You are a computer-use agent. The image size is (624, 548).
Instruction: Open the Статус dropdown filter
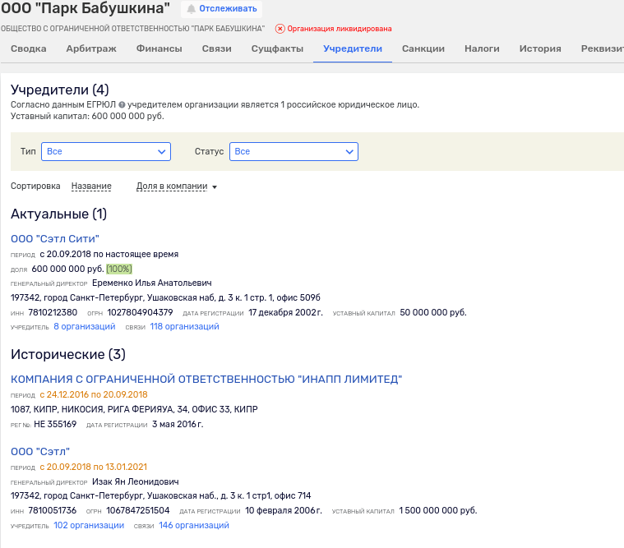(294, 152)
